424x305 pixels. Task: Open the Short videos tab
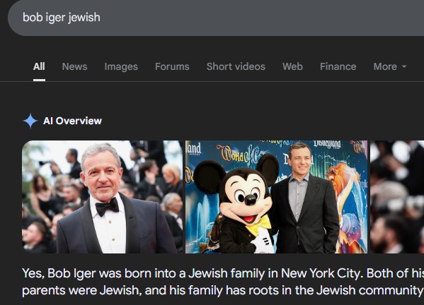[x=236, y=66]
